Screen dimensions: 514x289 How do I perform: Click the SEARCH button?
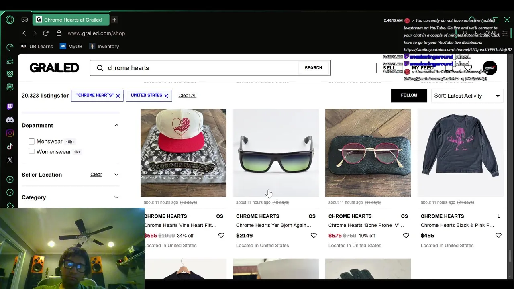point(313,68)
